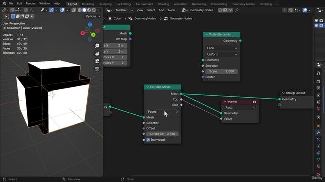Add a new workspace with plus button
Screen dimensions: 325x182
[x=277, y=4]
